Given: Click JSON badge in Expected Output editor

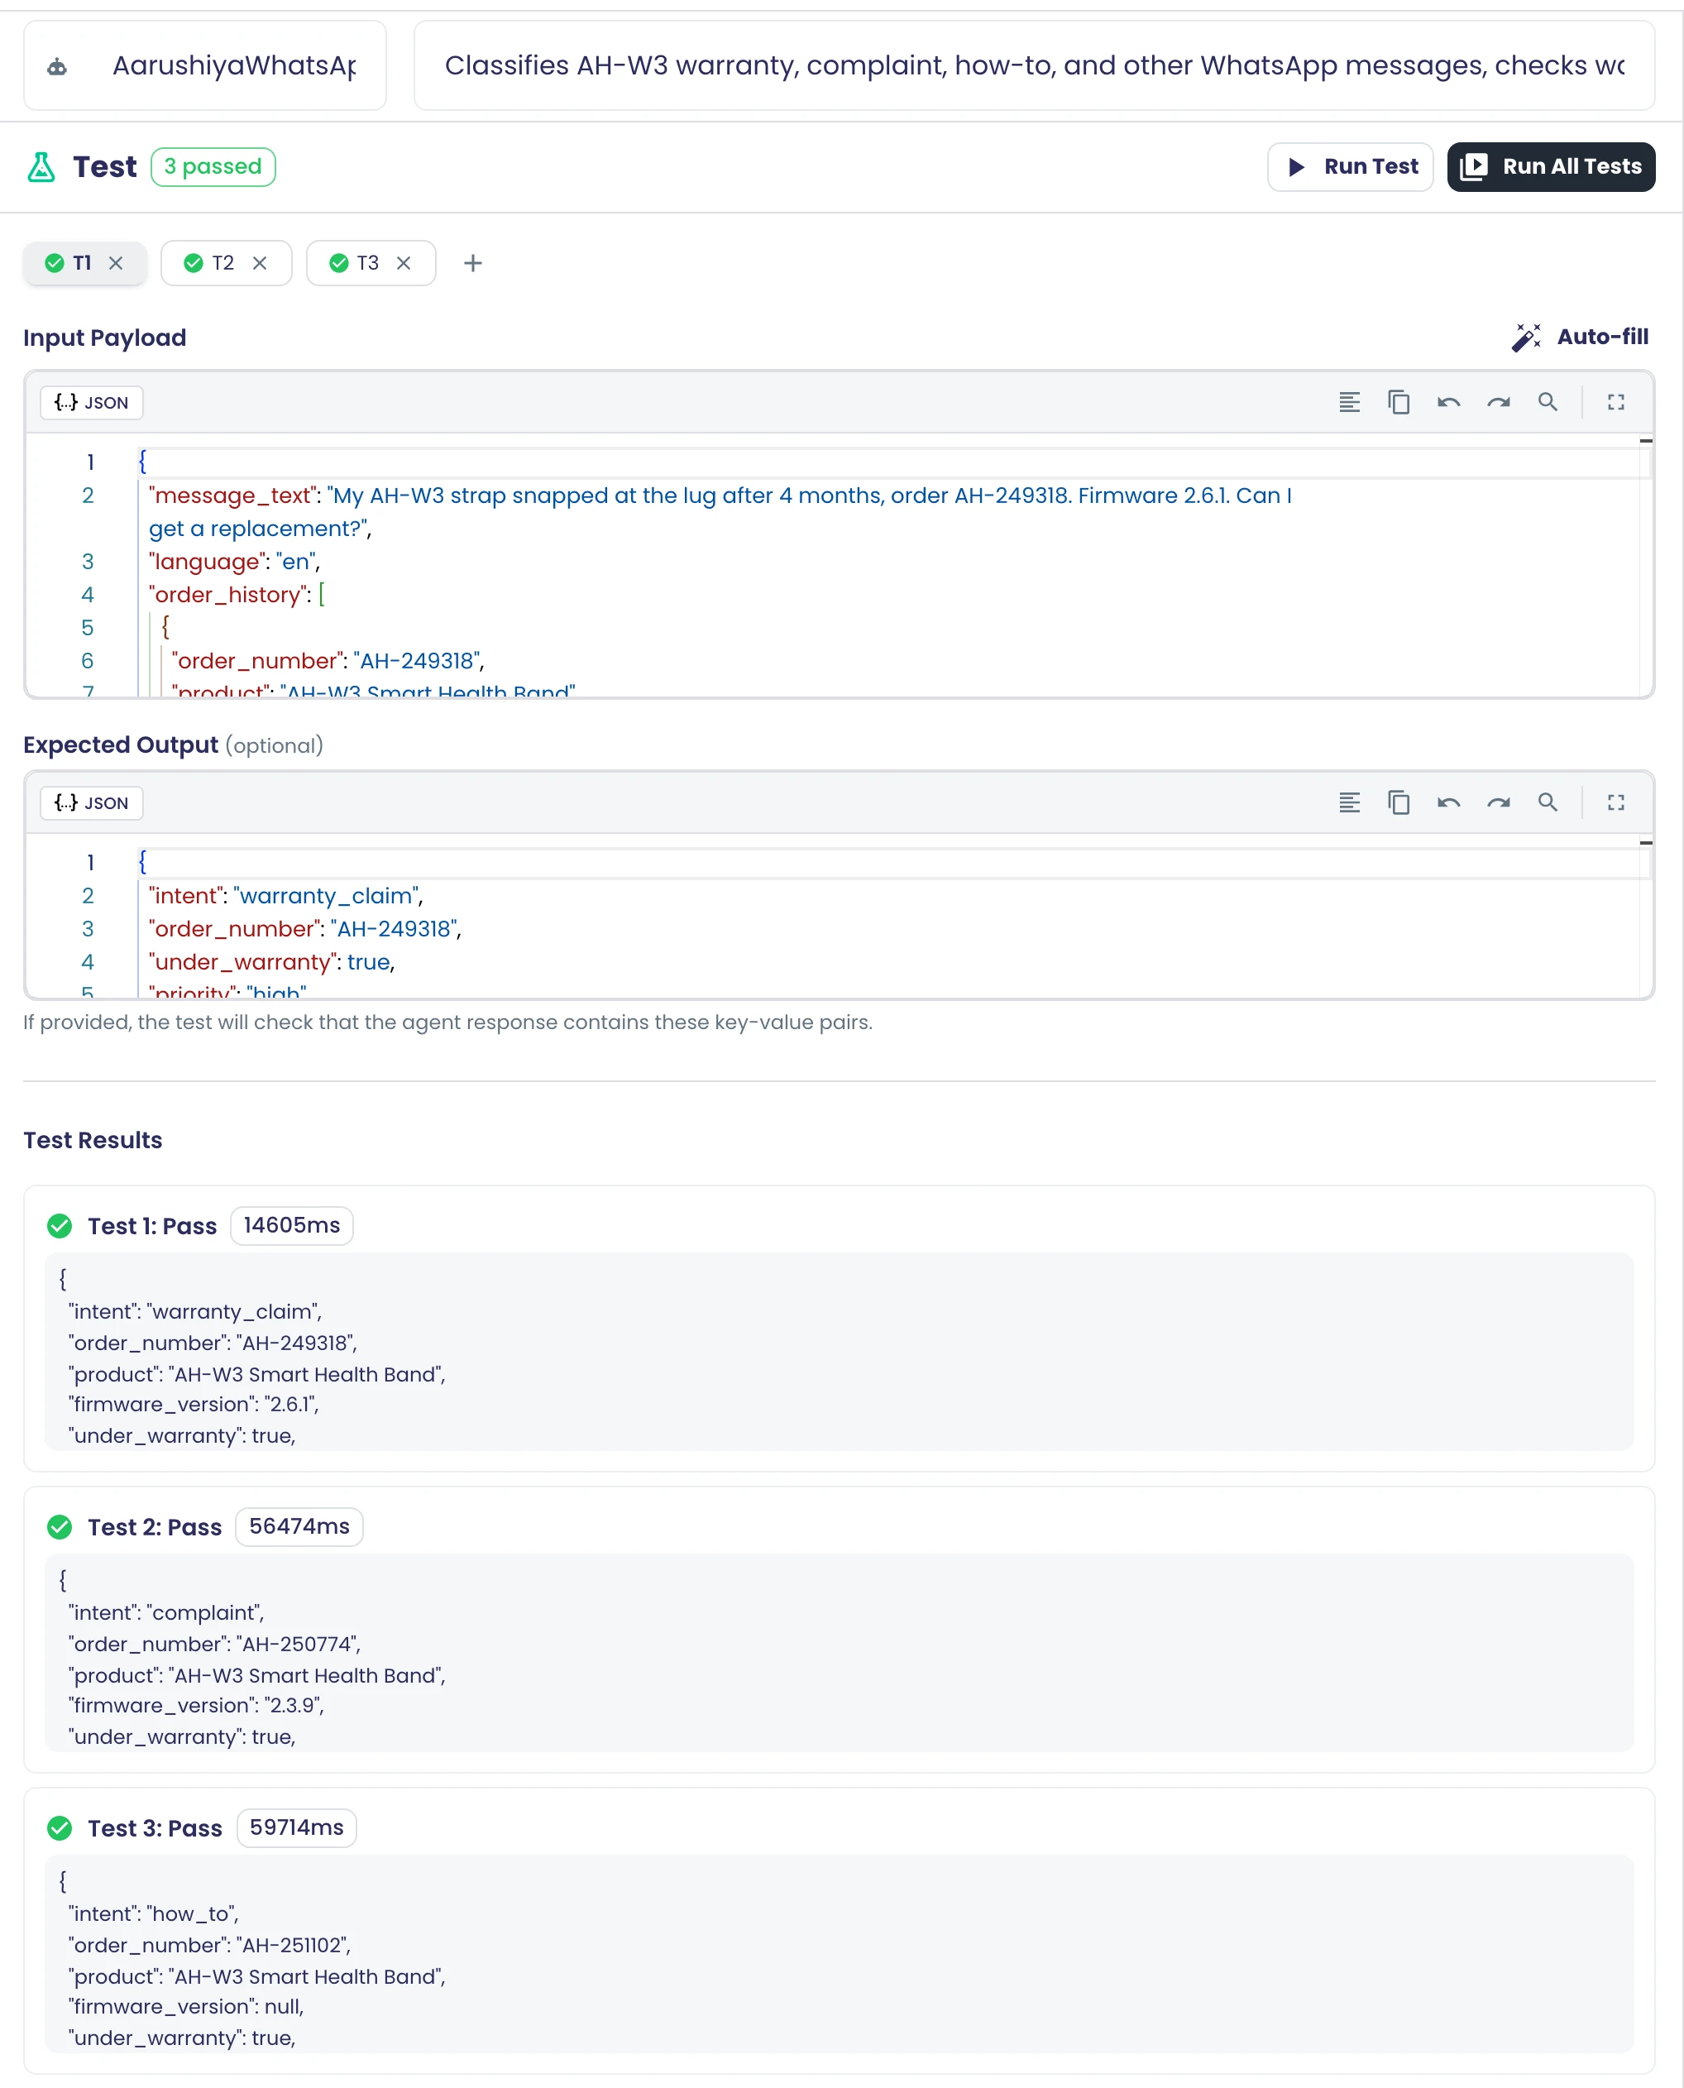Looking at the screenshot, I should (91, 803).
